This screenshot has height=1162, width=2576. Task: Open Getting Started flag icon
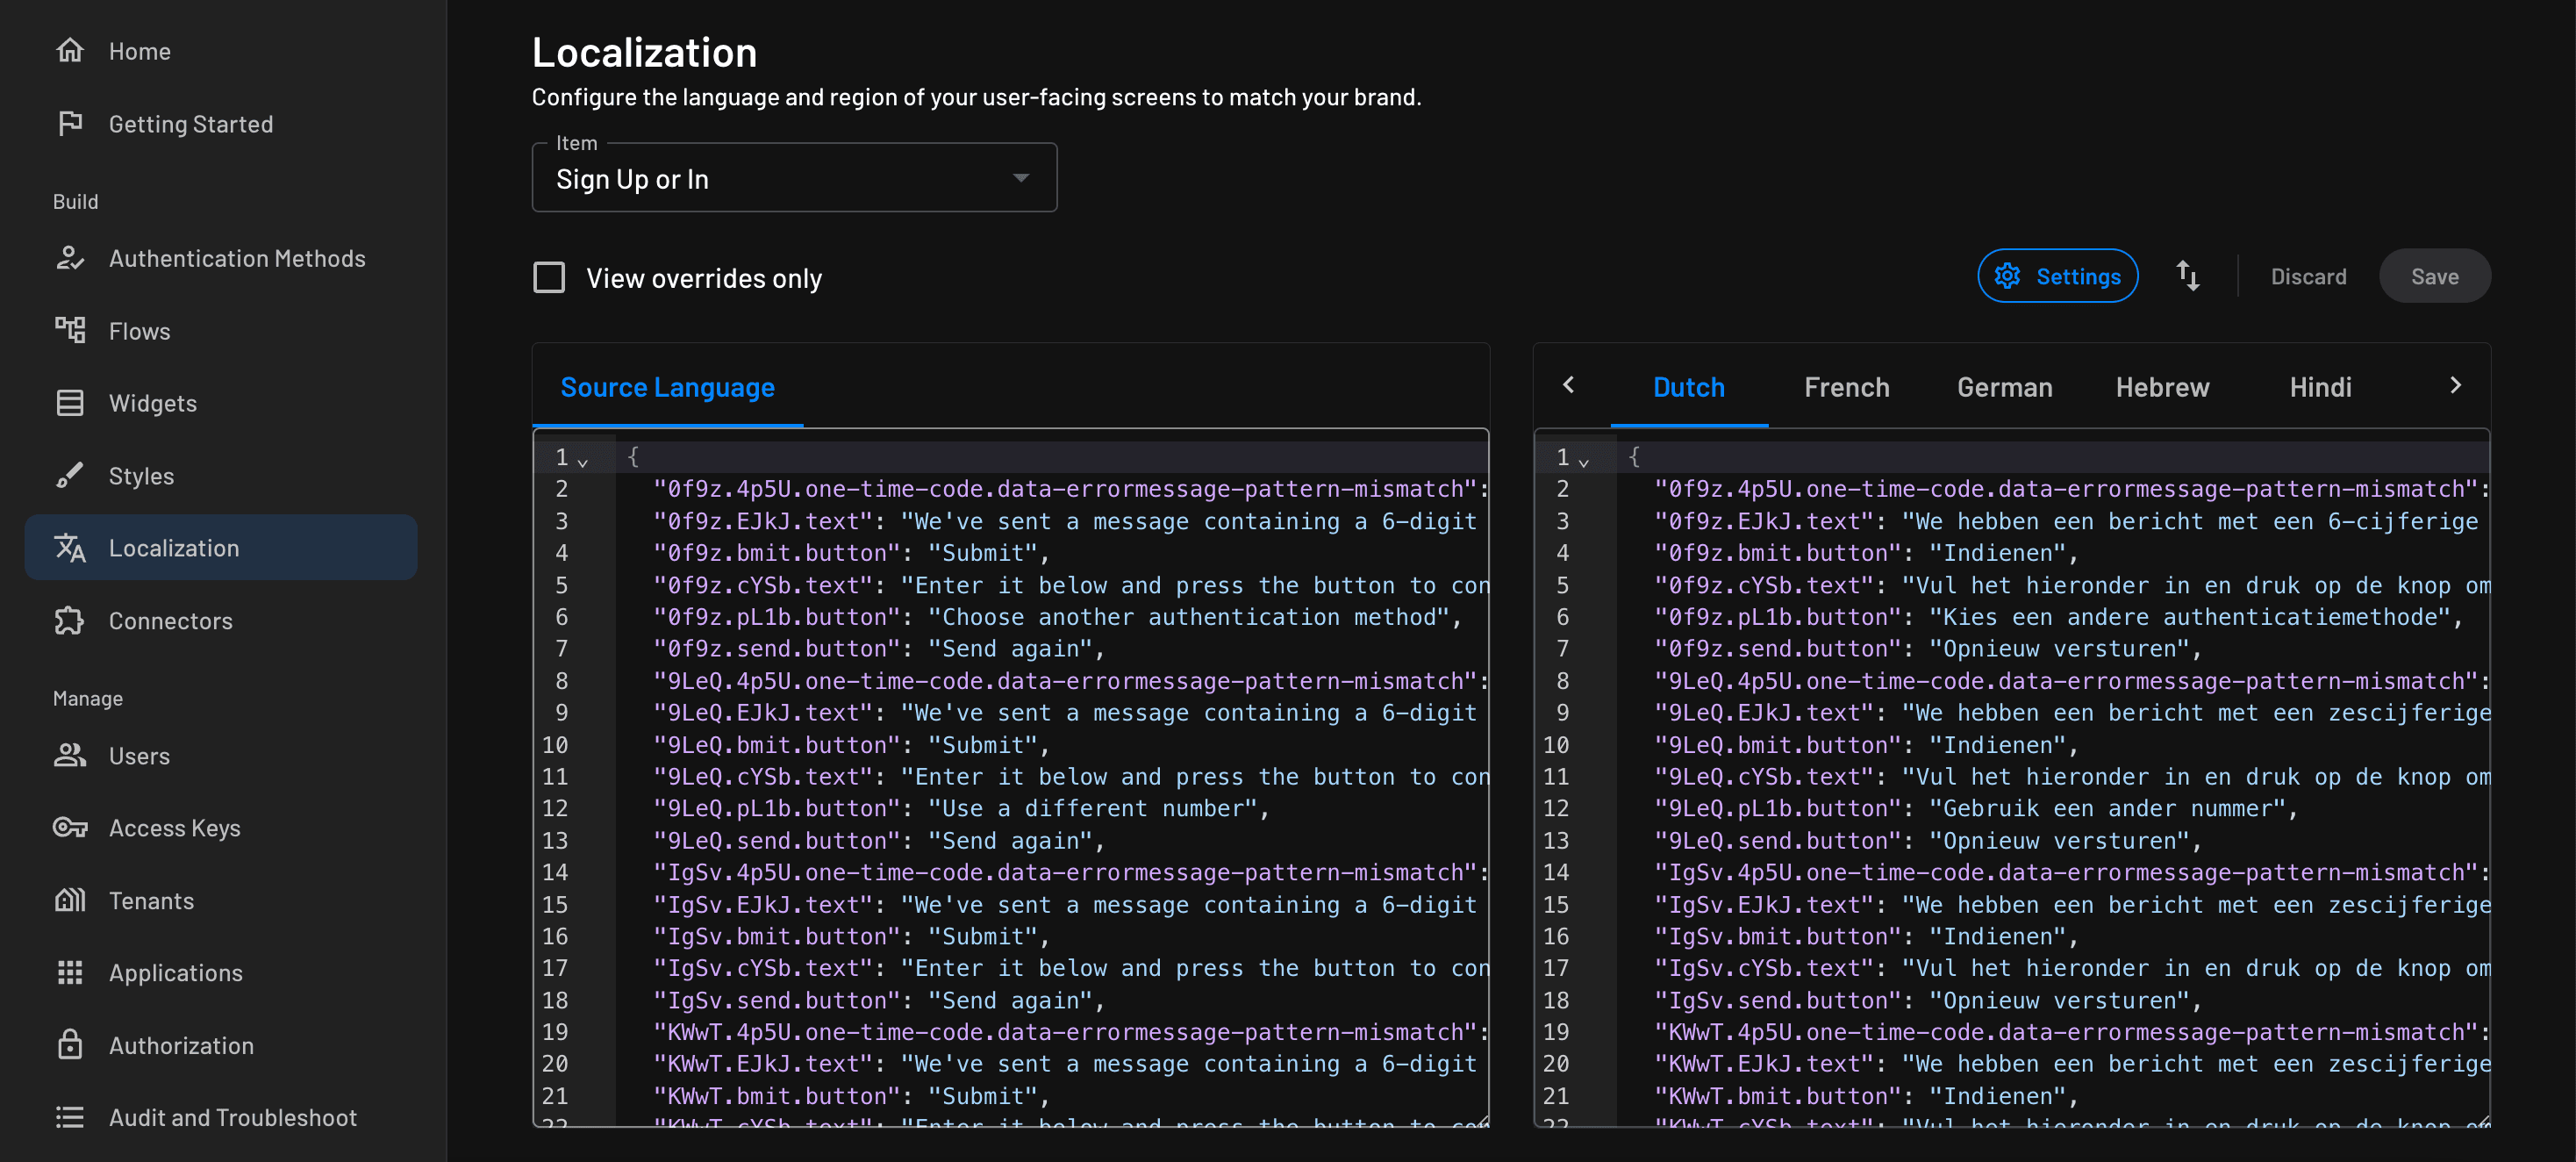click(x=69, y=123)
